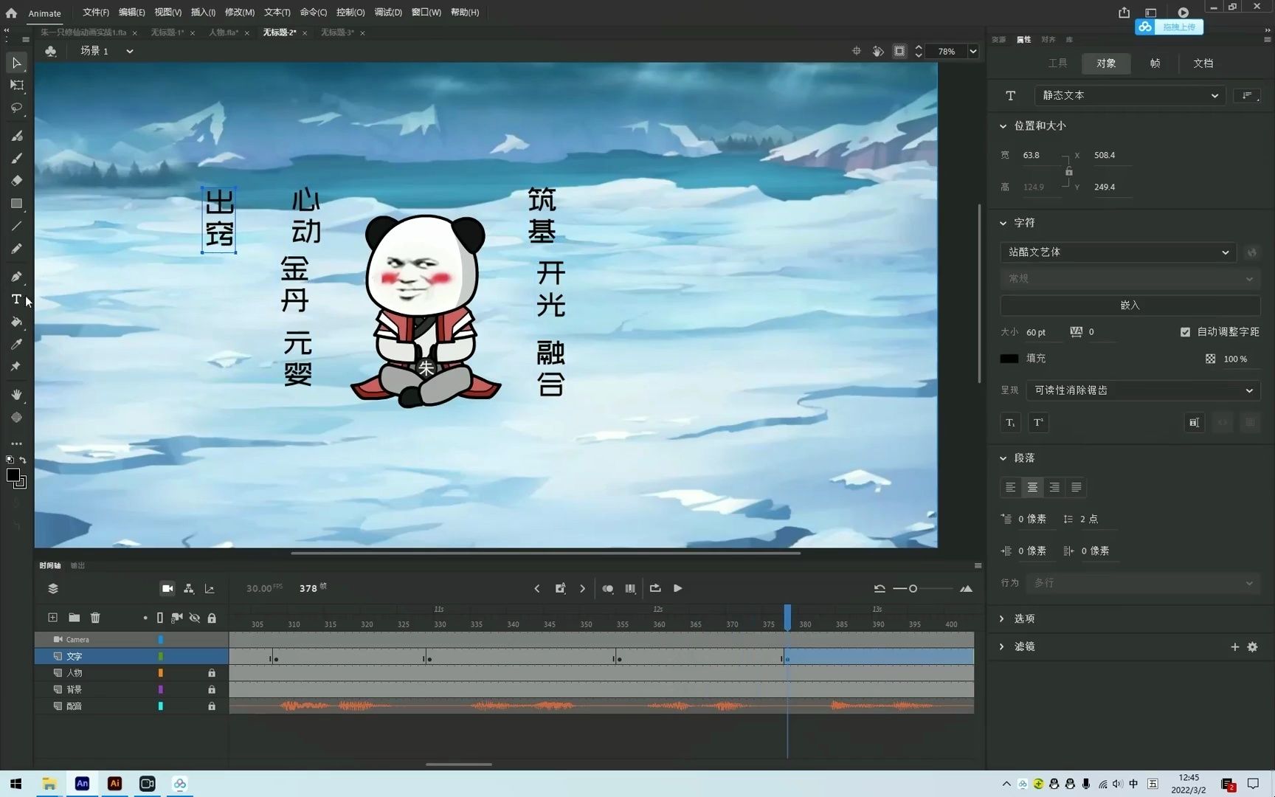This screenshot has width=1275, height=797.
Task: Unlock the 配音 layer
Action: (x=212, y=706)
